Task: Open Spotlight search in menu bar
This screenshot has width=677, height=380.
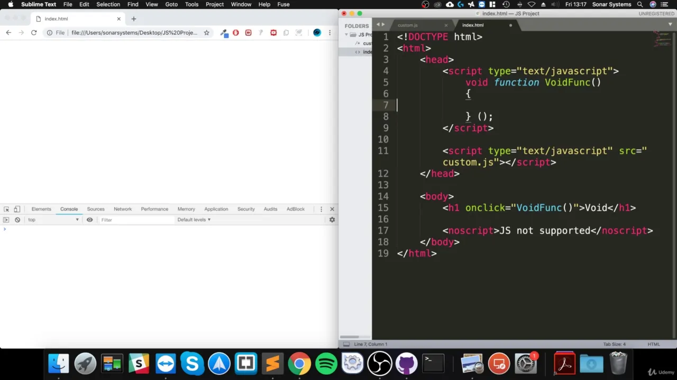Action: point(640,4)
